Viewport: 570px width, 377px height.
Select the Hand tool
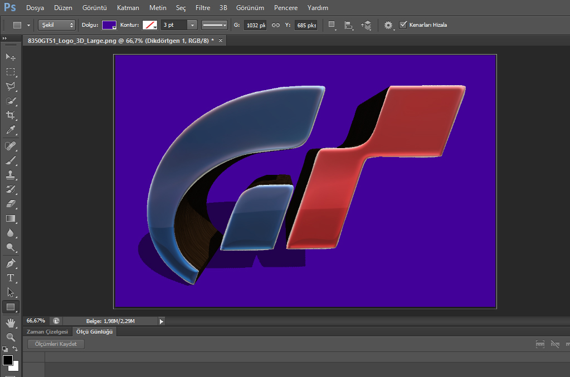11,322
